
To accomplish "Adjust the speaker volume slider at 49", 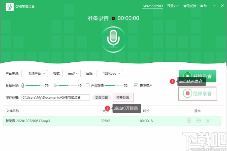I will [x=67, y=85].
